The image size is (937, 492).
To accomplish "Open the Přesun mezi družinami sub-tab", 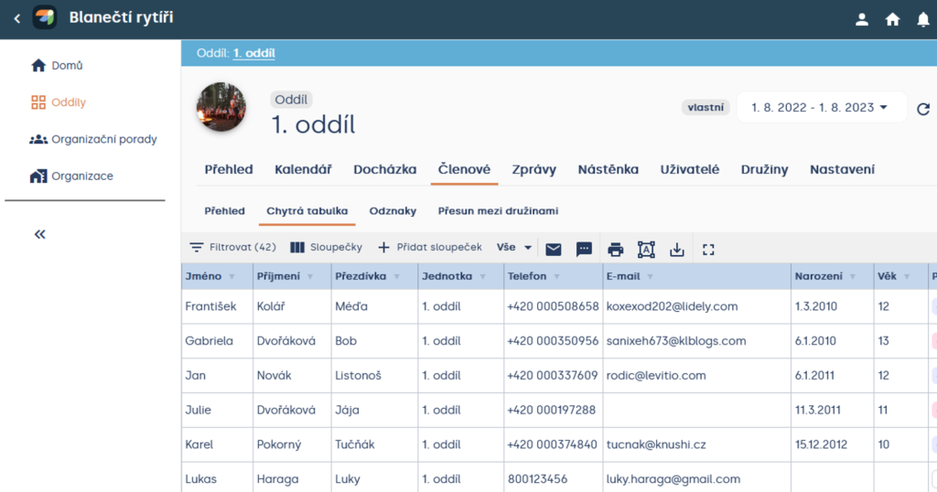I will coord(498,210).
